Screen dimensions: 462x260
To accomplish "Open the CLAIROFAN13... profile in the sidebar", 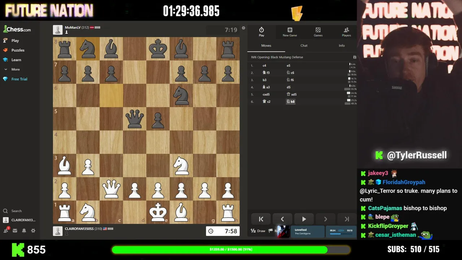I will pyautogui.click(x=19, y=220).
